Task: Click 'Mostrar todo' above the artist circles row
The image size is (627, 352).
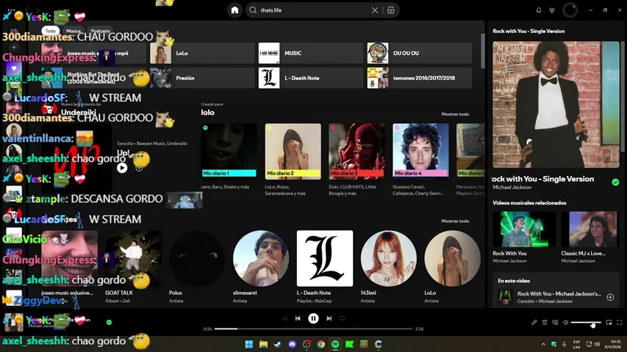Action: [455, 221]
